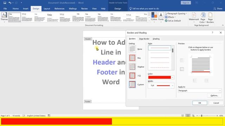Open the Header & Footer Tools Design tab
Screen dimensions: 225x126
click(x=118, y=8)
